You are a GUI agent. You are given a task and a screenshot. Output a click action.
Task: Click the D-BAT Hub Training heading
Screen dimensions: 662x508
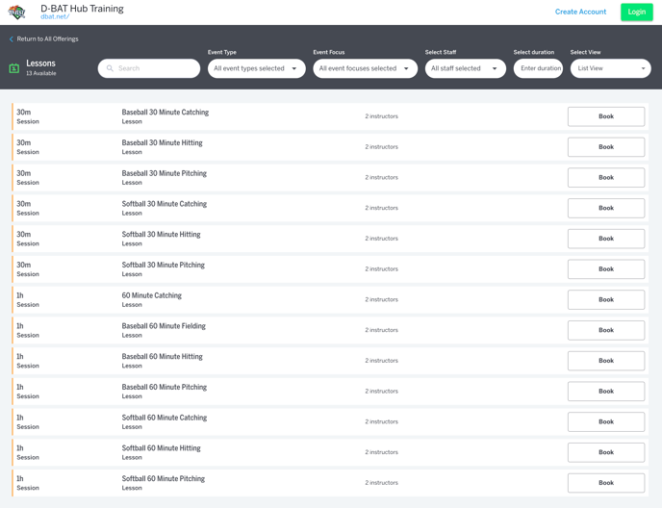click(82, 9)
